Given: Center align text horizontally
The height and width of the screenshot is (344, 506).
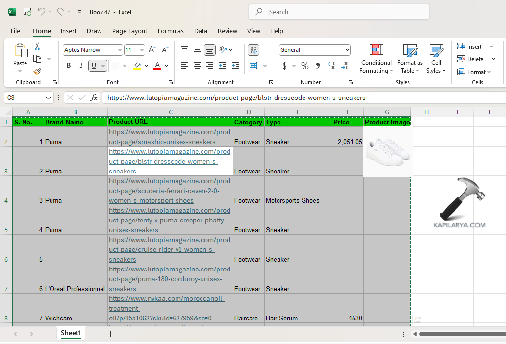Looking at the screenshot, I should coord(197,66).
